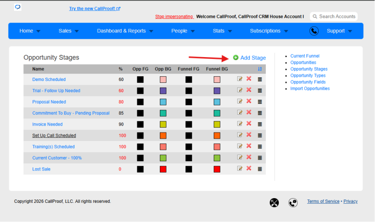Click Add Stage link
Screen dimensions: 375x222
[x=253, y=58]
